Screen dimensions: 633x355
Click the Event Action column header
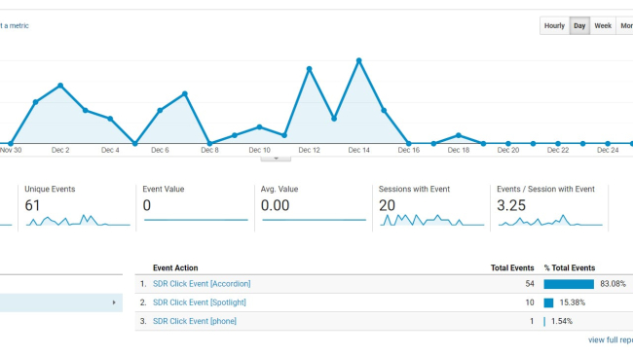coord(175,267)
